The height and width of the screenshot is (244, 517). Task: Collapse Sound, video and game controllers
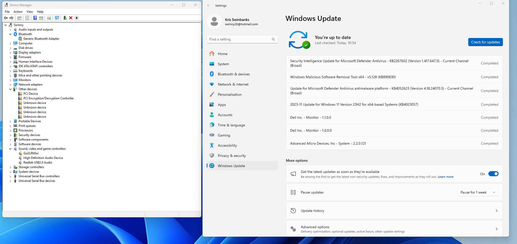[10, 149]
